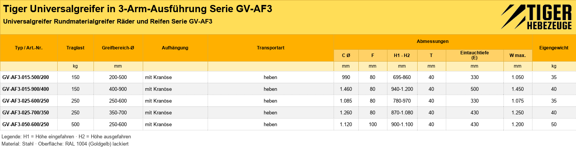The image size is (576, 152).
Task: Select the Abmessungen group header
Action: coord(432,41)
